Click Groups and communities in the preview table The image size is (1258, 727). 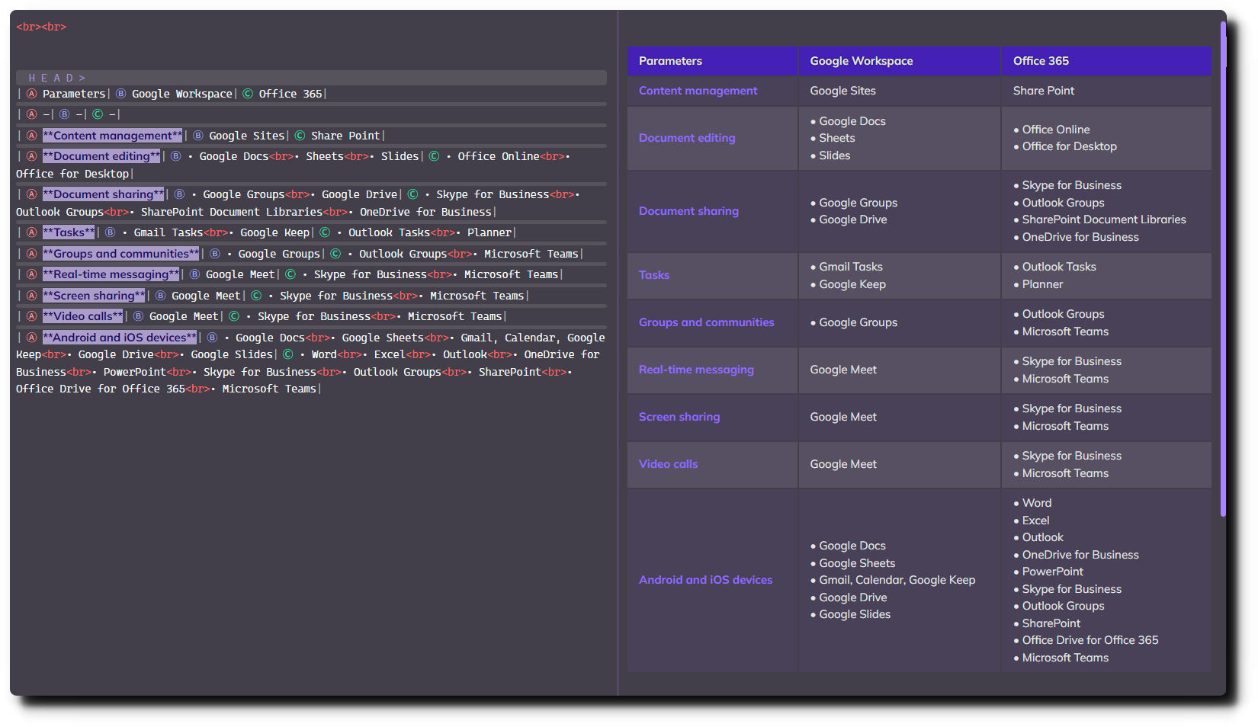706,322
